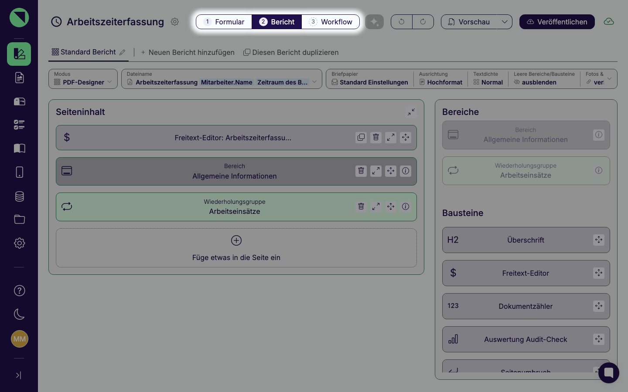Show info for Arbeitseinsätze in Seiteninhalt
Image resolution: width=628 pixels, height=392 pixels.
tap(406, 206)
